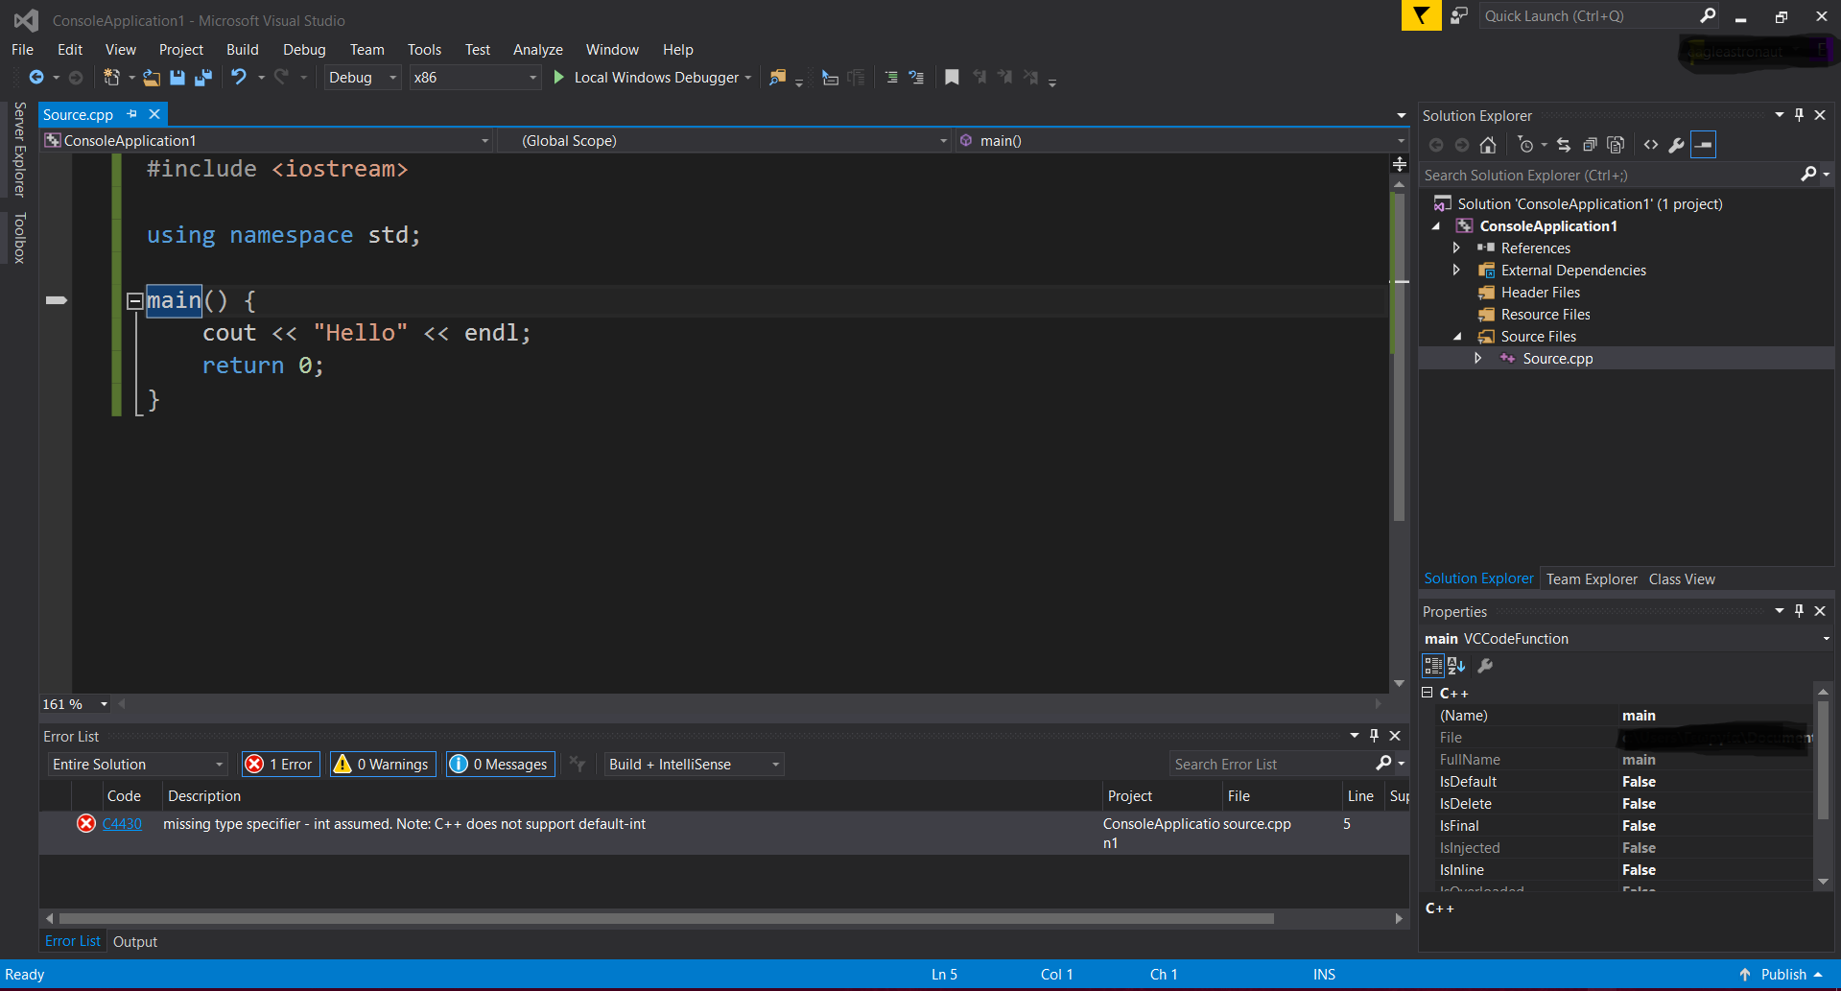Click the Categorized view icon in Properties
The image size is (1841, 991).
(1433, 666)
